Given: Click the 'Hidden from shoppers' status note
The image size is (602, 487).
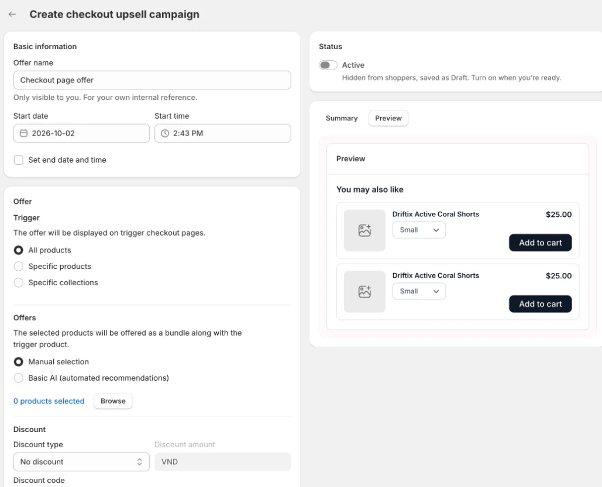Looking at the screenshot, I should point(452,78).
